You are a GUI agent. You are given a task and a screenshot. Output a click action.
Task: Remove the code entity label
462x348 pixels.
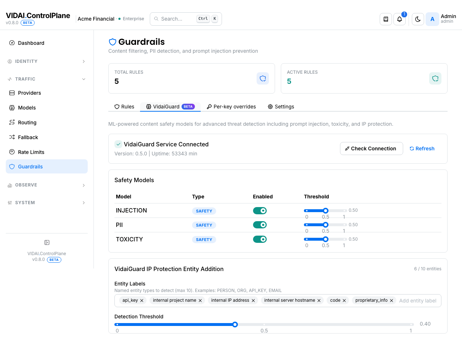344,301
